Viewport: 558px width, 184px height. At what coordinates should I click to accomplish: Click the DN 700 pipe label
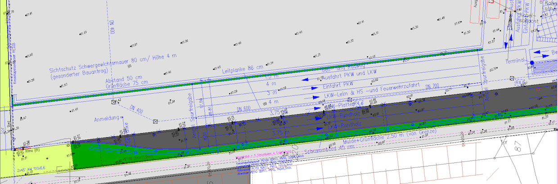(x=432, y=86)
